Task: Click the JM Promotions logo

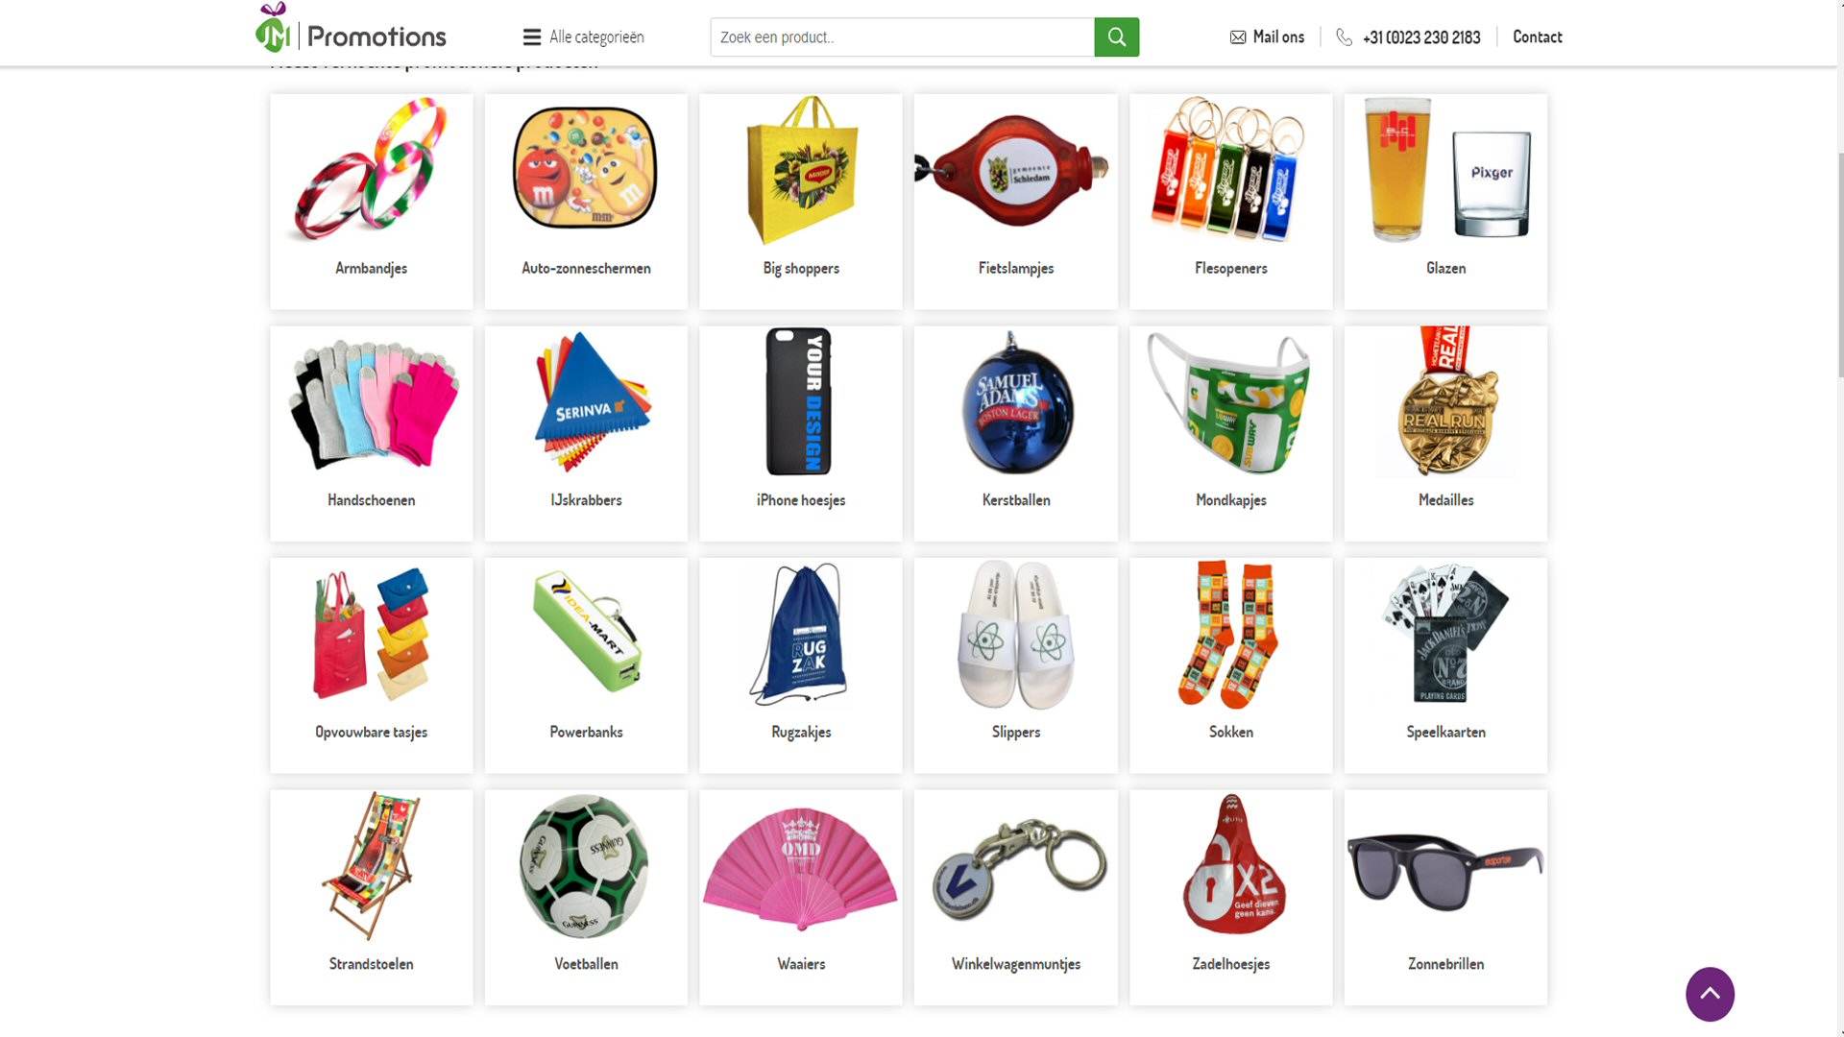Action: (x=351, y=29)
